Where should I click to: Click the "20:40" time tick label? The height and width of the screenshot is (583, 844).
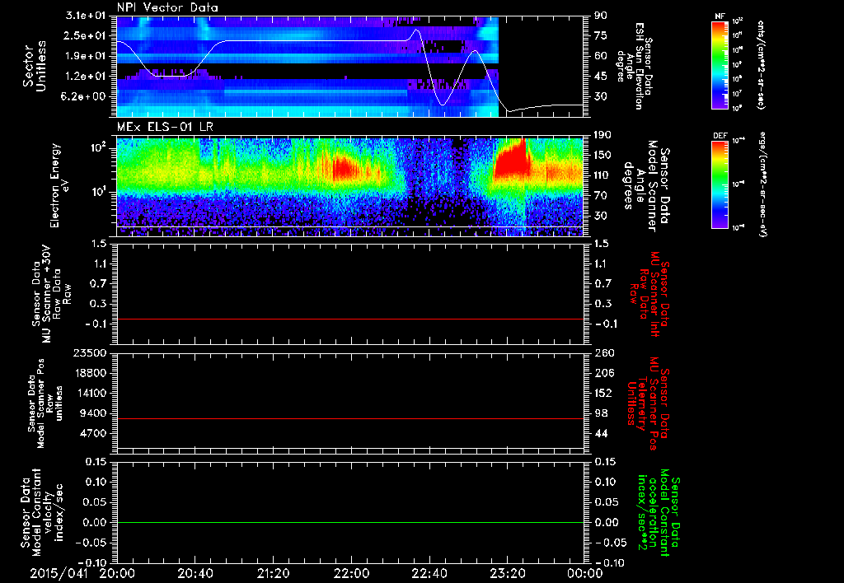[195, 573]
